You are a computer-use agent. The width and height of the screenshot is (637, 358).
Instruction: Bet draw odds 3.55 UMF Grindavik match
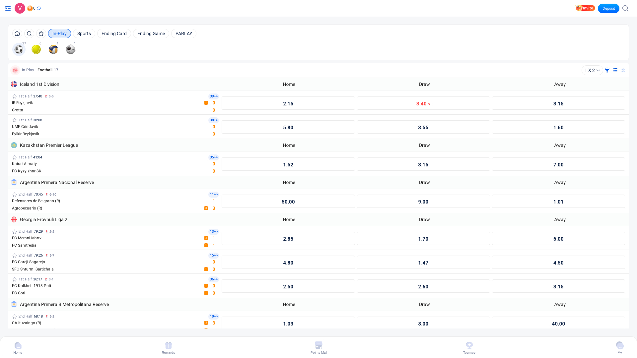point(423,127)
